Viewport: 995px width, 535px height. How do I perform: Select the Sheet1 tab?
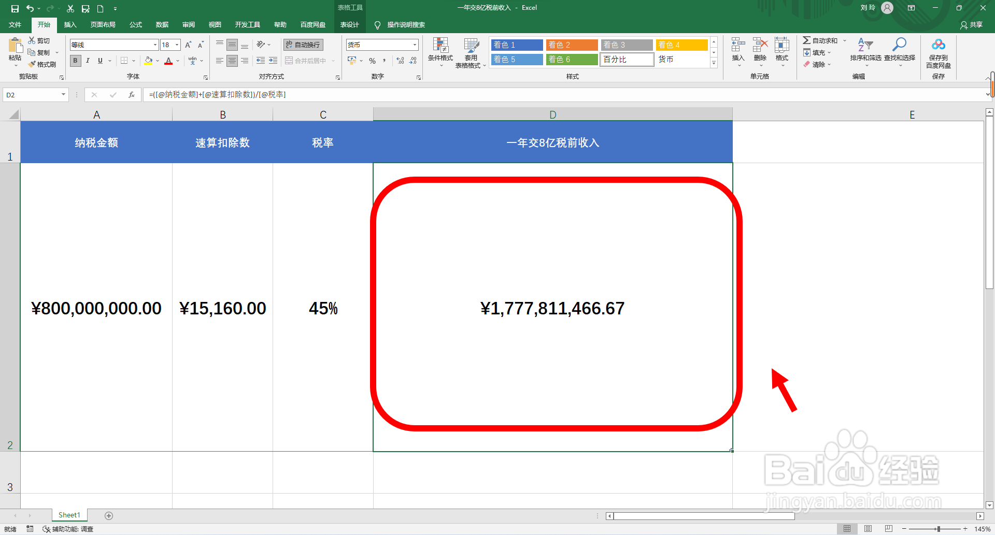(x=69, y=515)
